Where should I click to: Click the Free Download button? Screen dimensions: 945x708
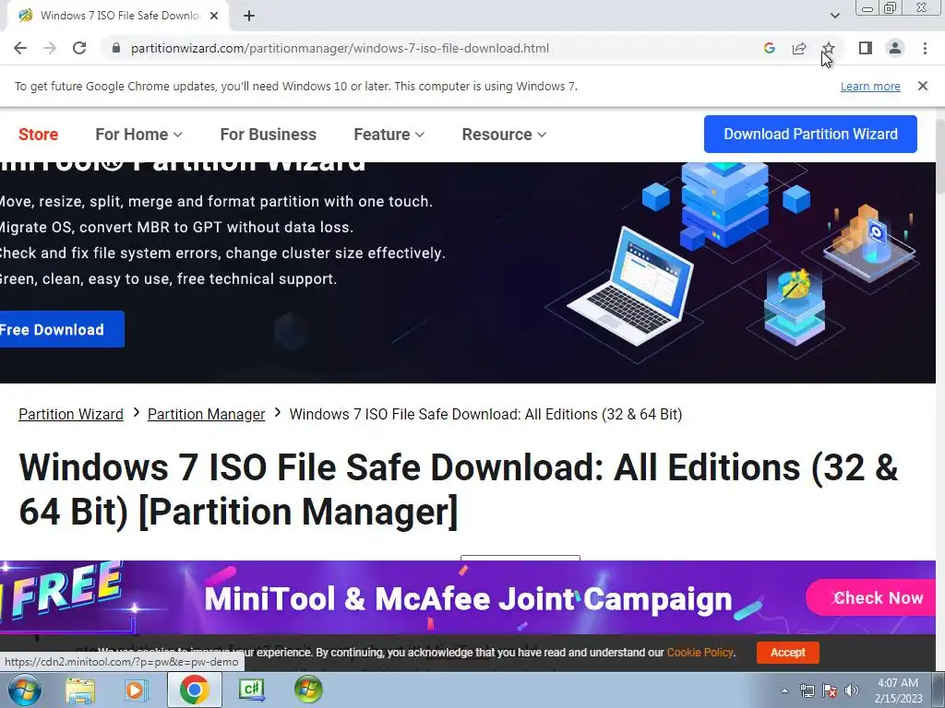pyautogui.click(x=60, y=329)
